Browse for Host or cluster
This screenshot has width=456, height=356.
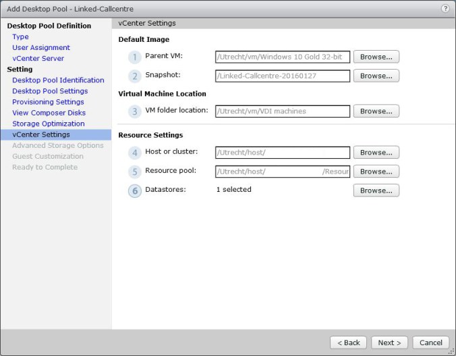pyautogui.click(x=376, y=153)
